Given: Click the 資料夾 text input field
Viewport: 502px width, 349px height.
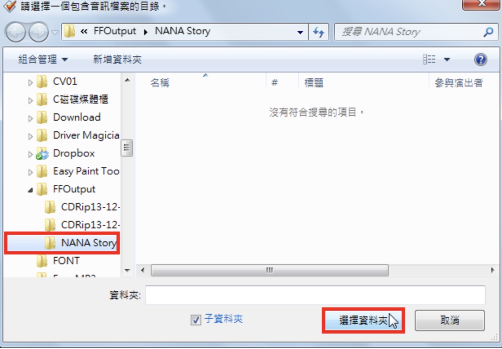Looking at the screenshot, I should pos(315,295).
